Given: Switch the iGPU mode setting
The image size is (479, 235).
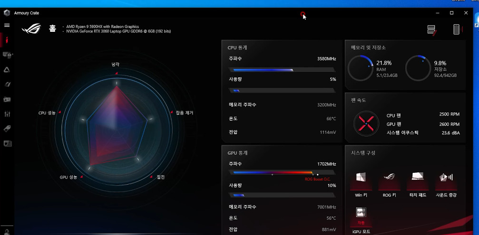Looking at the screenshot, I should point(361,220).
